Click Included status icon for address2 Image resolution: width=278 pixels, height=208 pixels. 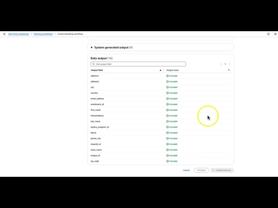click(167, 81)
